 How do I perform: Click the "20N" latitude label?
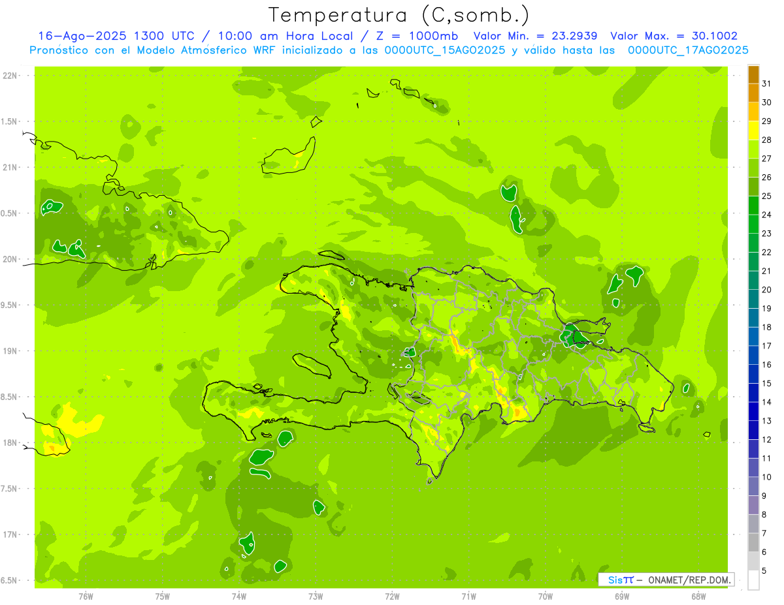point(11,259)
